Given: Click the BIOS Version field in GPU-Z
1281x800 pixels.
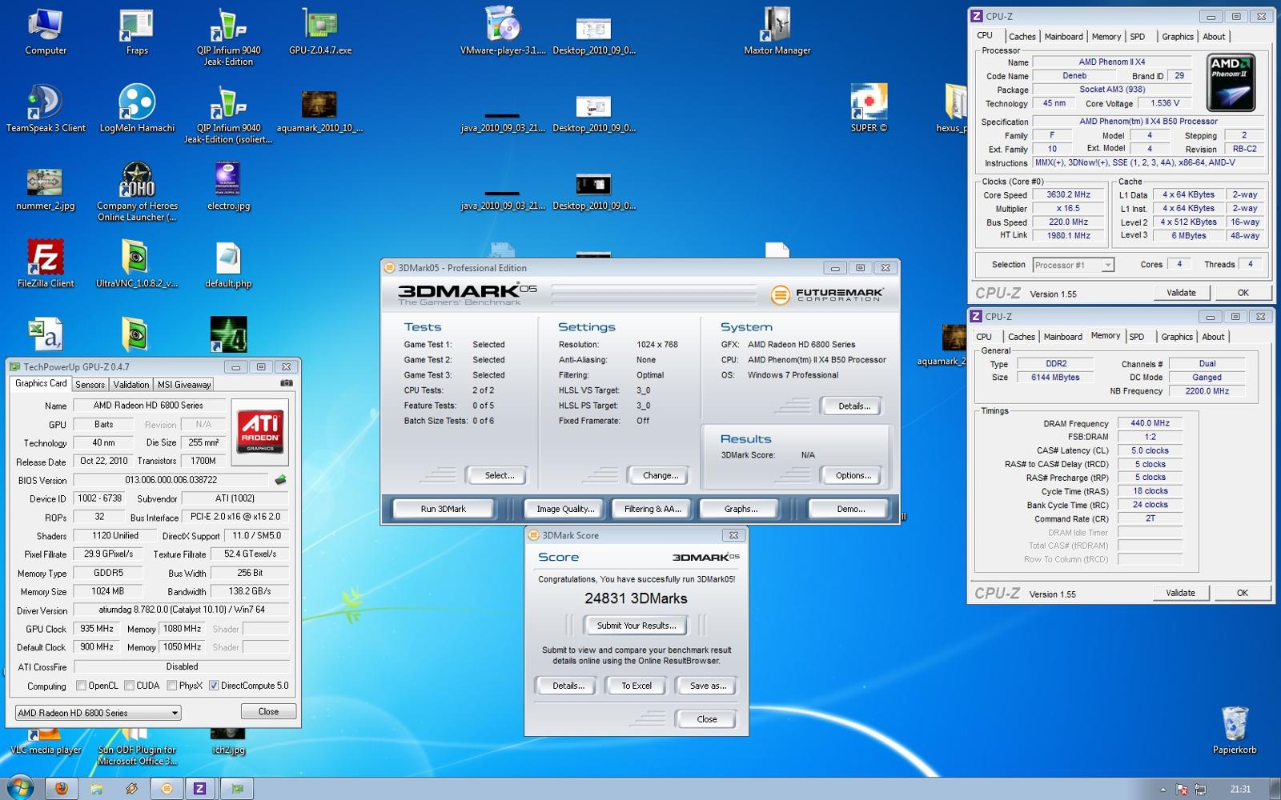Looking at the screenshot, I should pyautogui.click(x=171, y=480).
